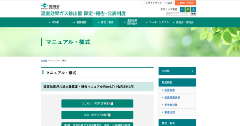Open the Q&A link in header
240x126 pixels.
tap(170, 3)
